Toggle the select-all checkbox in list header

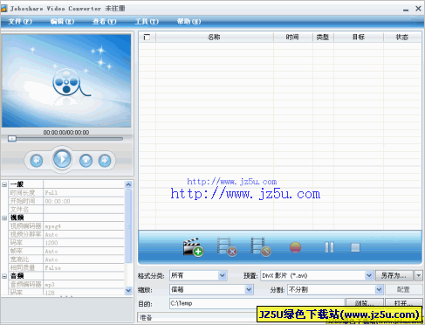point(147,38)
